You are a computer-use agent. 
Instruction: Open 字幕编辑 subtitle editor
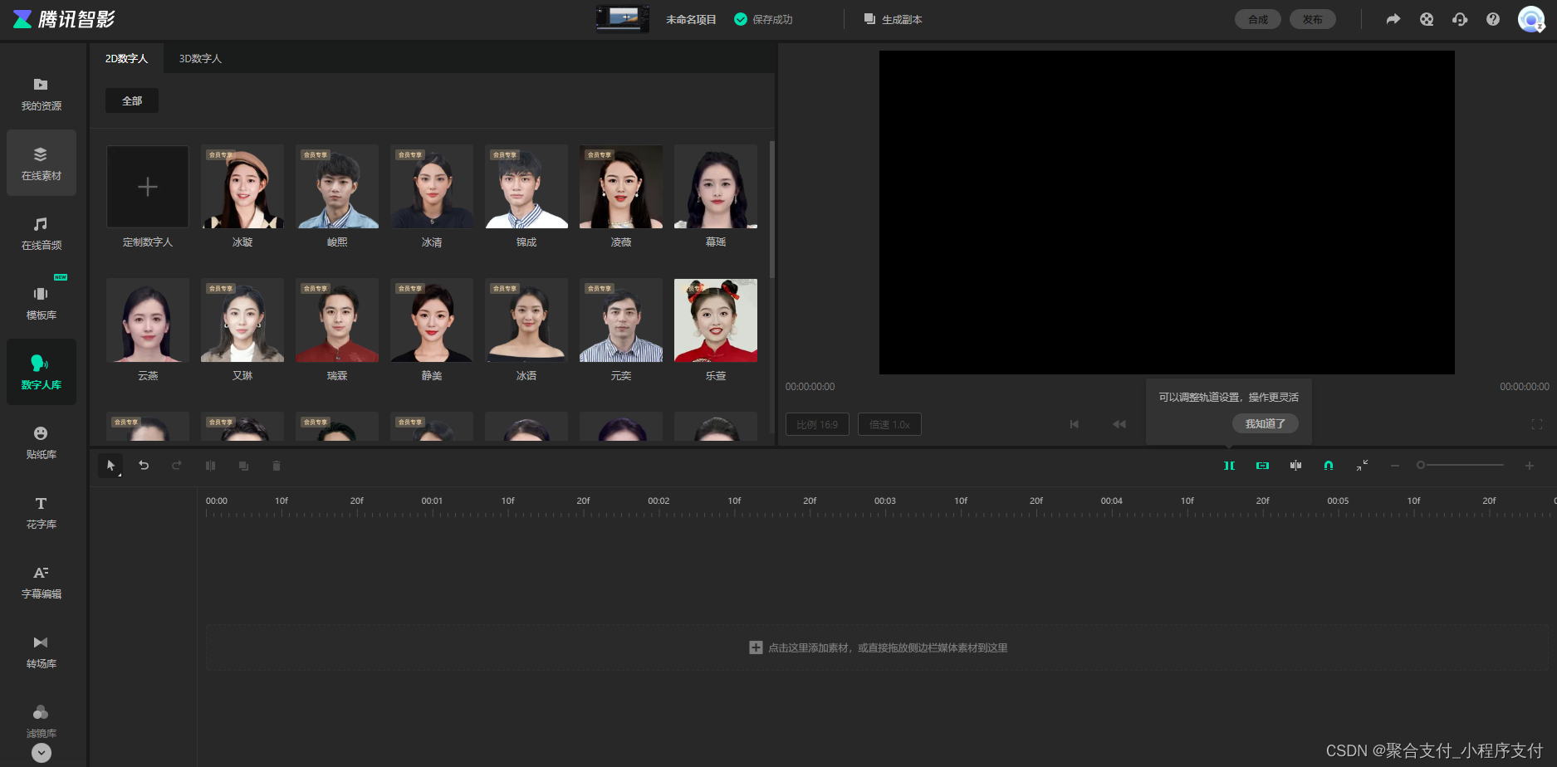(x=41, y=582)
